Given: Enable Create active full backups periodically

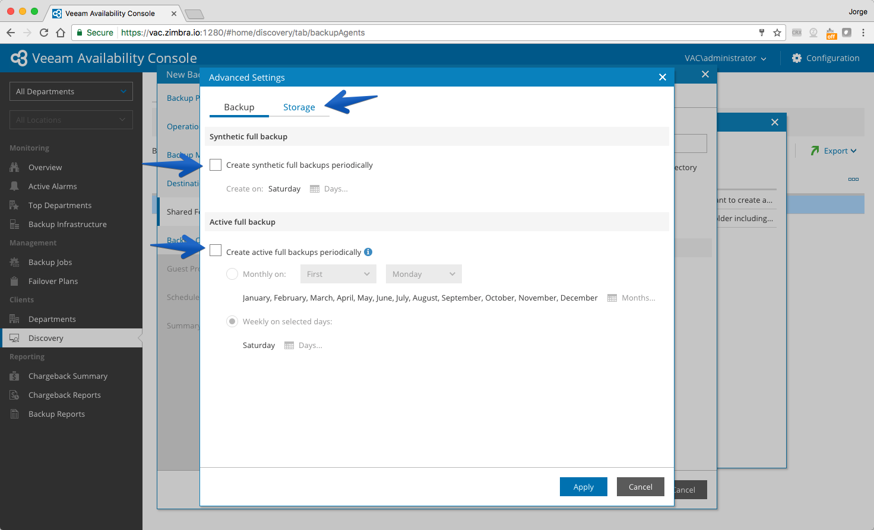Looking at the screenshot, I should pyautogui.click(x=216, y=250).
